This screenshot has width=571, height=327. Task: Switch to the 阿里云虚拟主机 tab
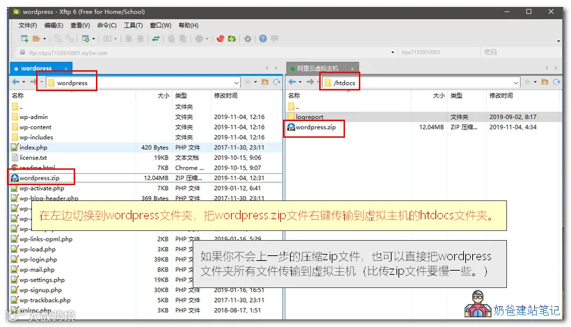point(318,68)
